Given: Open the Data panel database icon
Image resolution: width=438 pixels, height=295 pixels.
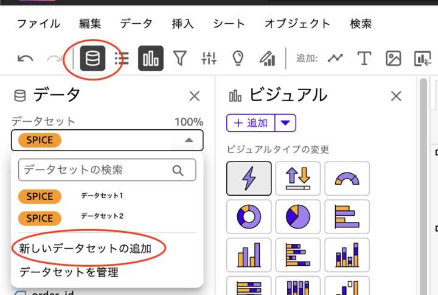Looking at the screenshot, I should point(92,59).
